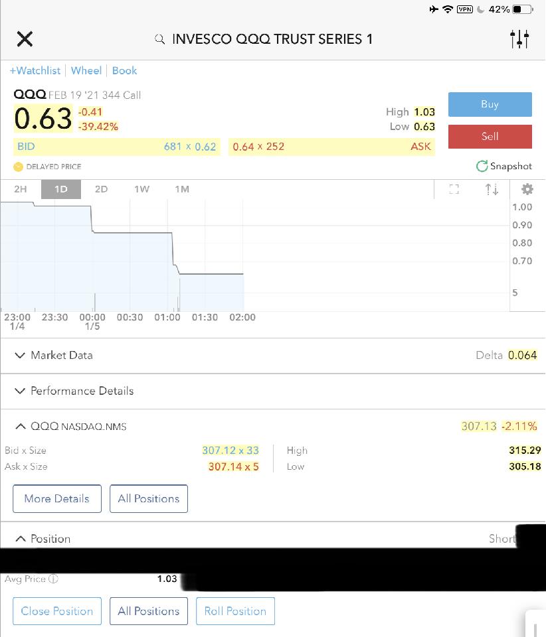546x637 pixels.
Task: Click All Positions beside Close Position
Action: click(x=149, y=611)
